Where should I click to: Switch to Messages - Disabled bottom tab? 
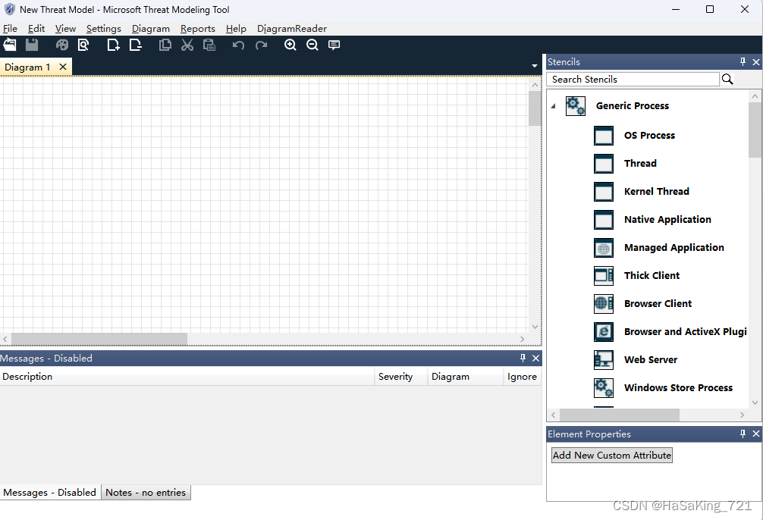click(49, 492)
